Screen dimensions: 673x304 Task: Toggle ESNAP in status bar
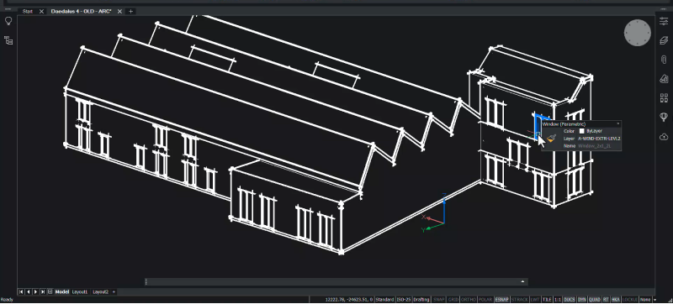502,300
